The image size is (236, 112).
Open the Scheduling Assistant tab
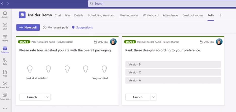pyautogui.click(x=101, y=15)
